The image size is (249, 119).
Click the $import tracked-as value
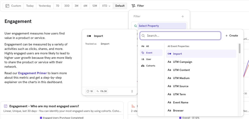coord(105,44)
